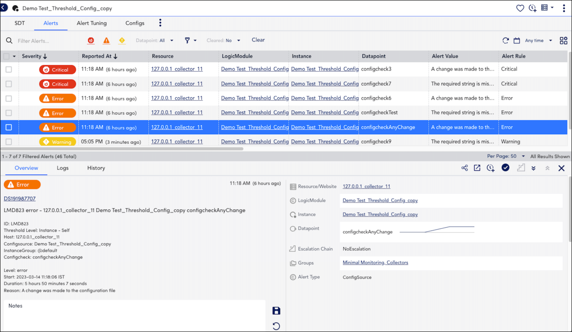The width and height of the screenshot is (572, 332).
Task: Select checkbox for configcheck9 Warning alert
Action: (9, 142)
